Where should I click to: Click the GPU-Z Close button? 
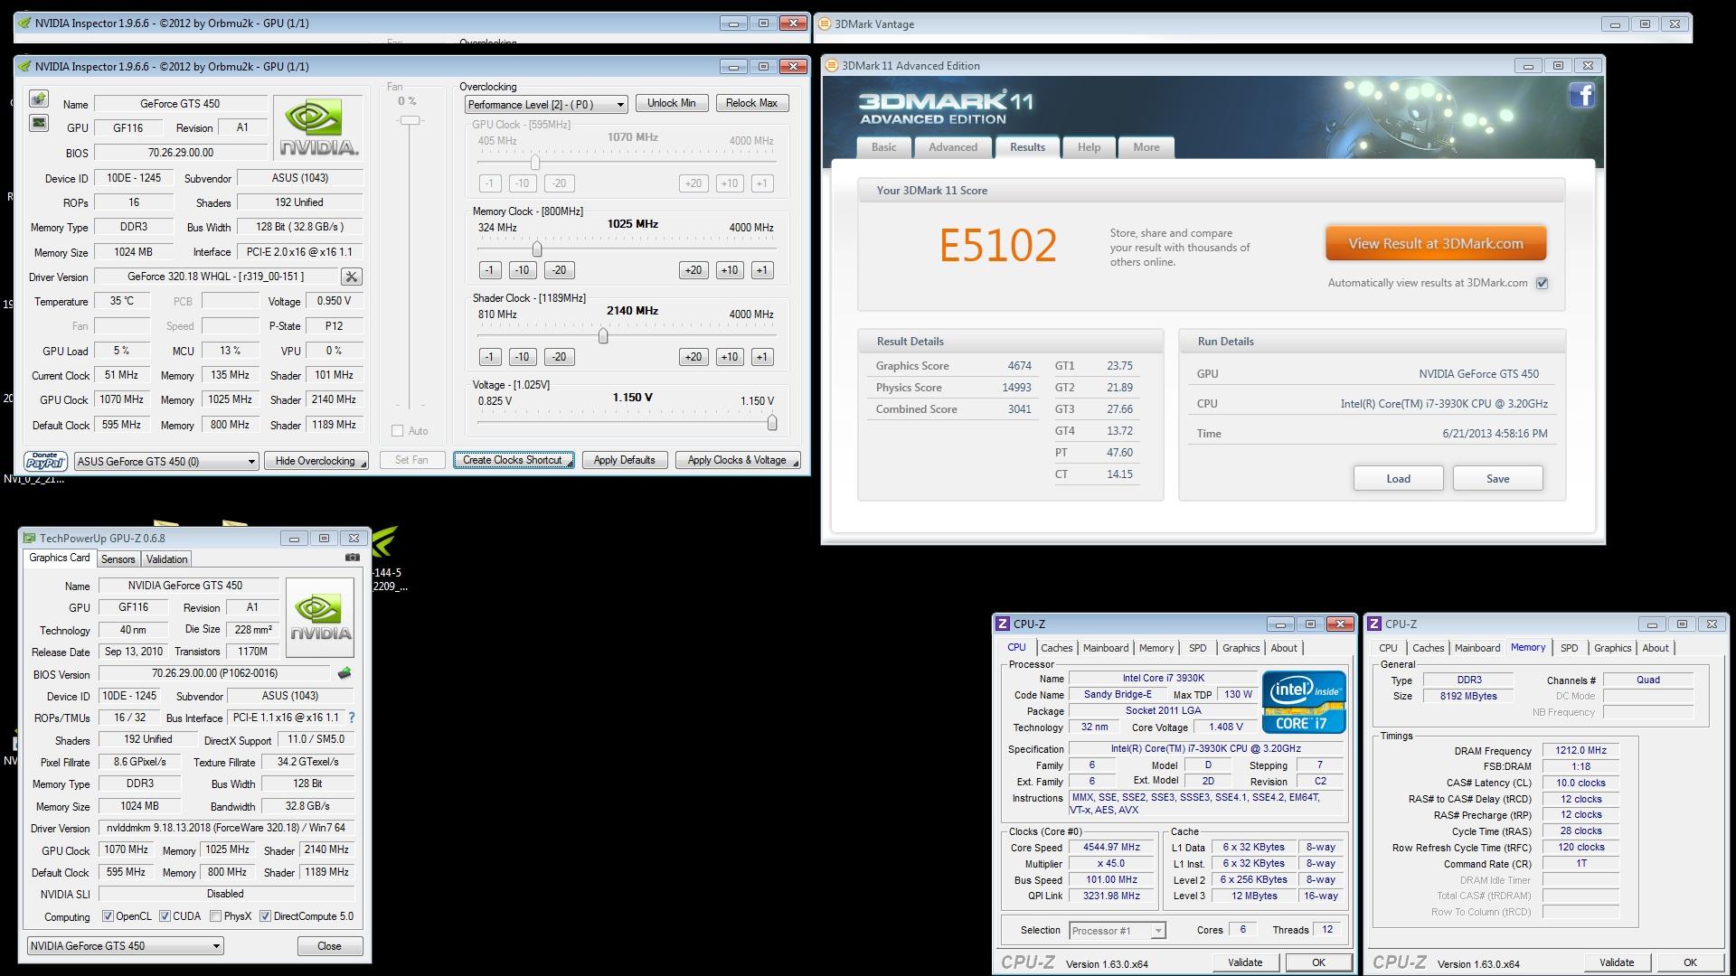pos(329,946)
